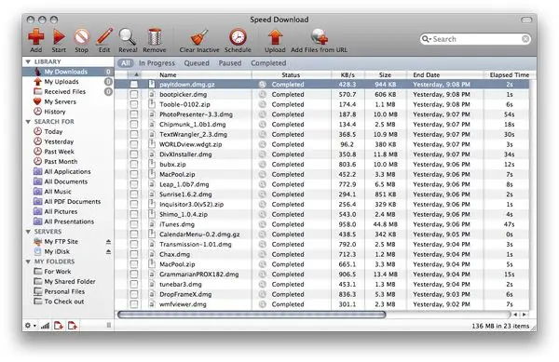Toggle toolbar with the pill button
The image size is (559, 362).
pos(526,20)
